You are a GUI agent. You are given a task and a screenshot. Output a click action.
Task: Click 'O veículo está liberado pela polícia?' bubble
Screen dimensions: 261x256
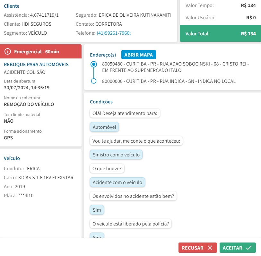(130, 224)
